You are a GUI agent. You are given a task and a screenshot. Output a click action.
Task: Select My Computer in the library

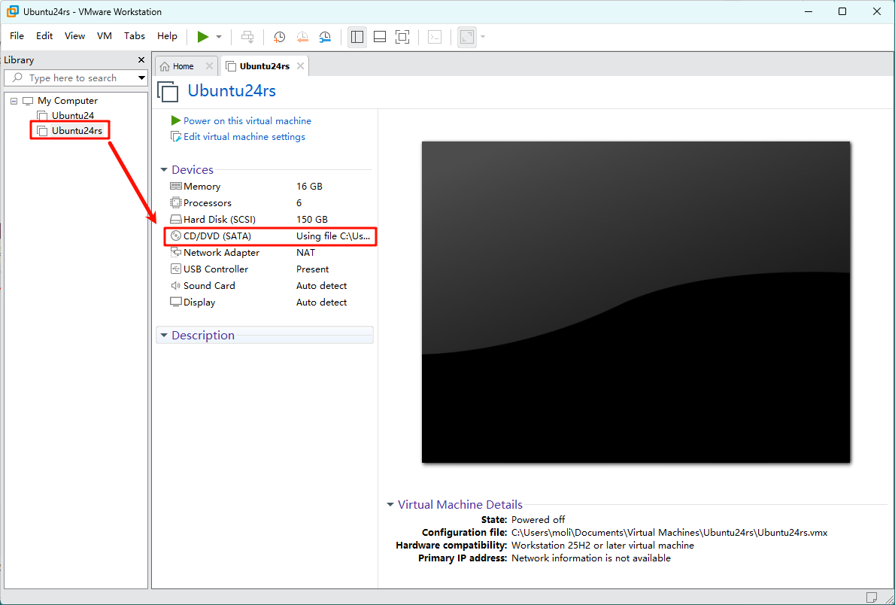68,101
